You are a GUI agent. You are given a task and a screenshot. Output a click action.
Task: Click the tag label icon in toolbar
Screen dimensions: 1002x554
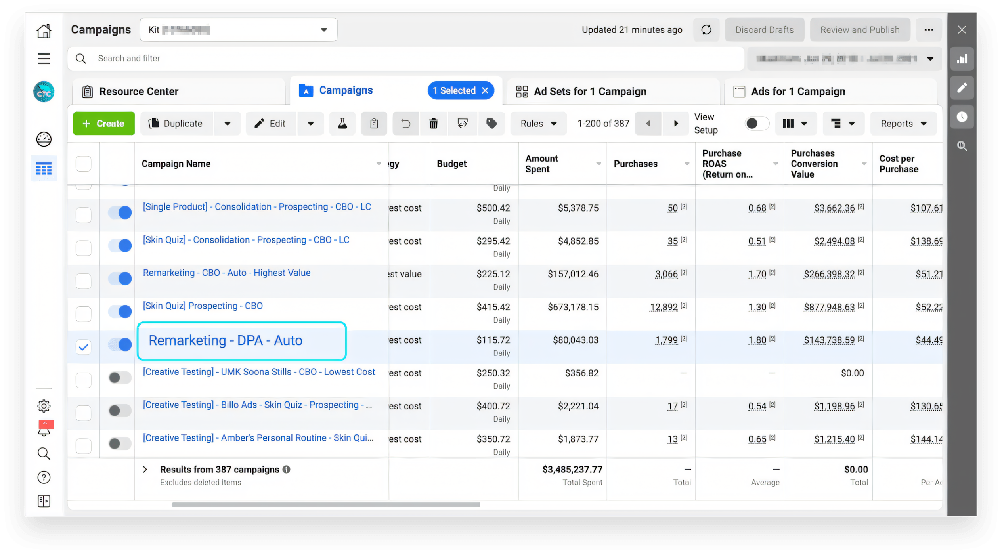(x=491, y=124)
